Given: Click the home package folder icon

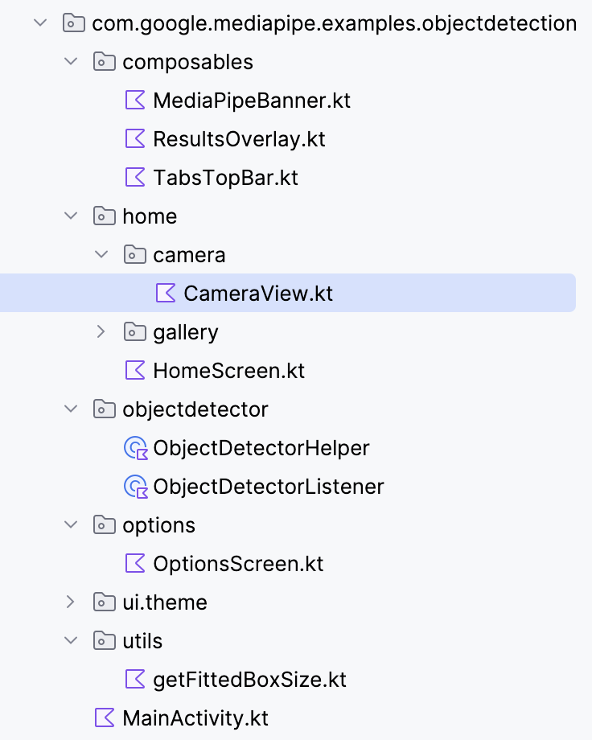Looking at the screenshot, I should tap(105, 216).
